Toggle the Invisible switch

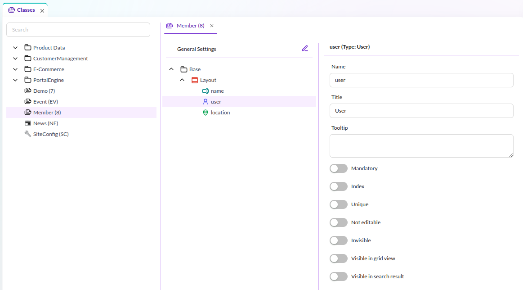click(x=339, y=240)
